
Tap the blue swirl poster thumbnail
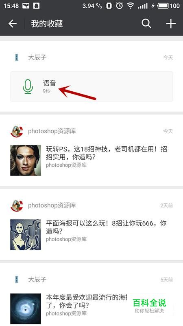click(26, 309)
